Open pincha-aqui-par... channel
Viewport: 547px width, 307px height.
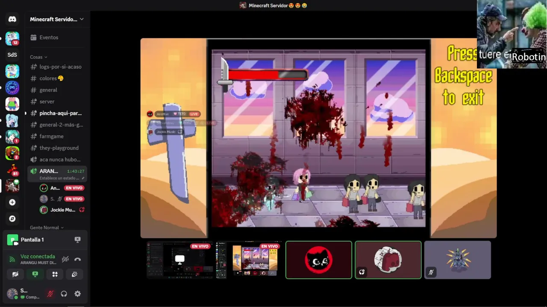click(x=57, y=113)
